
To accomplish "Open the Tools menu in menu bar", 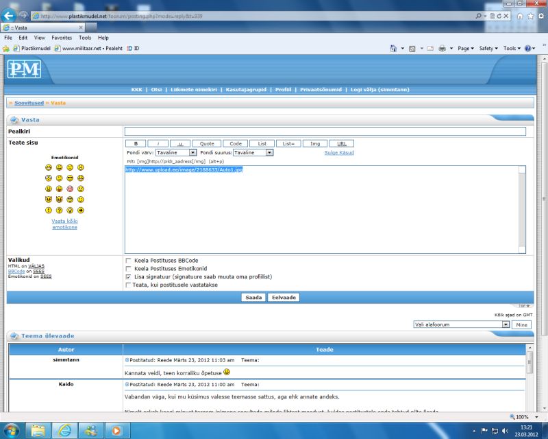I will pyautogui.click(x=85, y=38).
